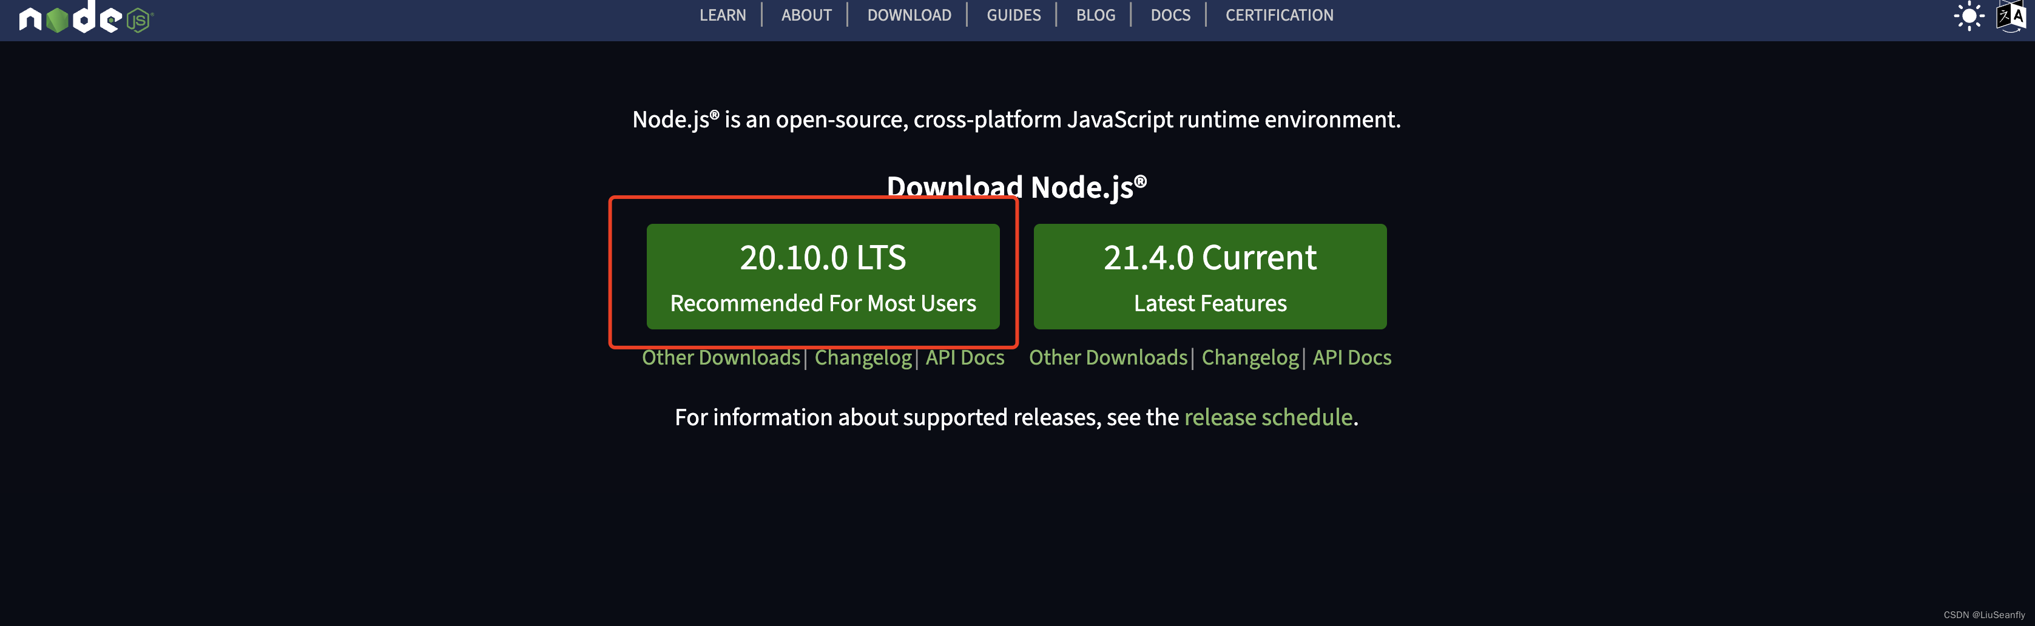Open Other Downloads under the LTS button
2035x626 pixels.
[720, 358]
